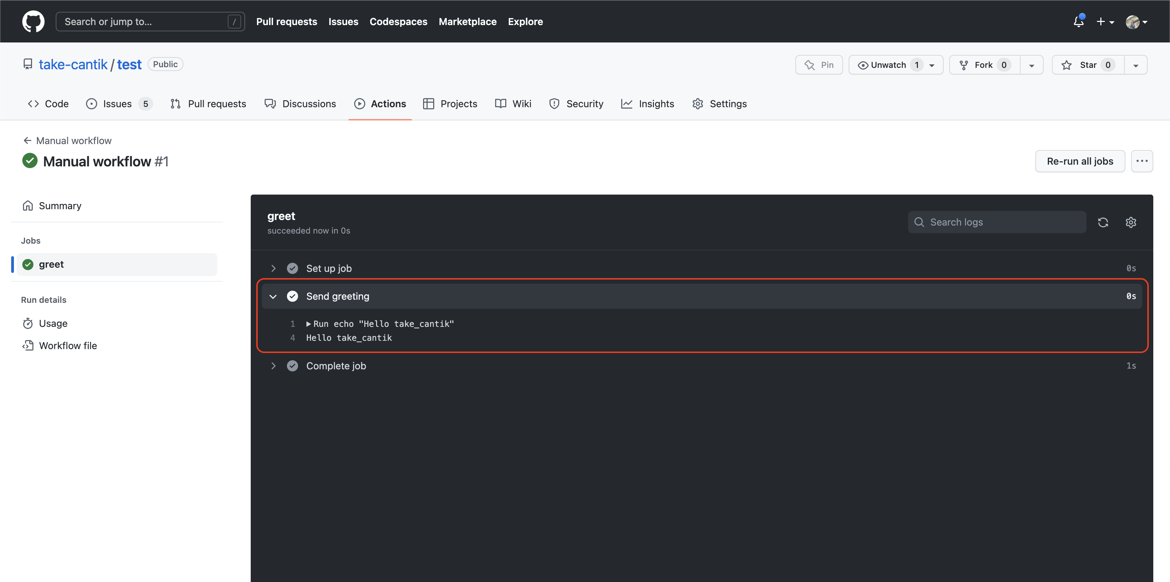Click Re-run all jobs button
Screen dimensions: 1170x582
click(x=1079, y=161)
